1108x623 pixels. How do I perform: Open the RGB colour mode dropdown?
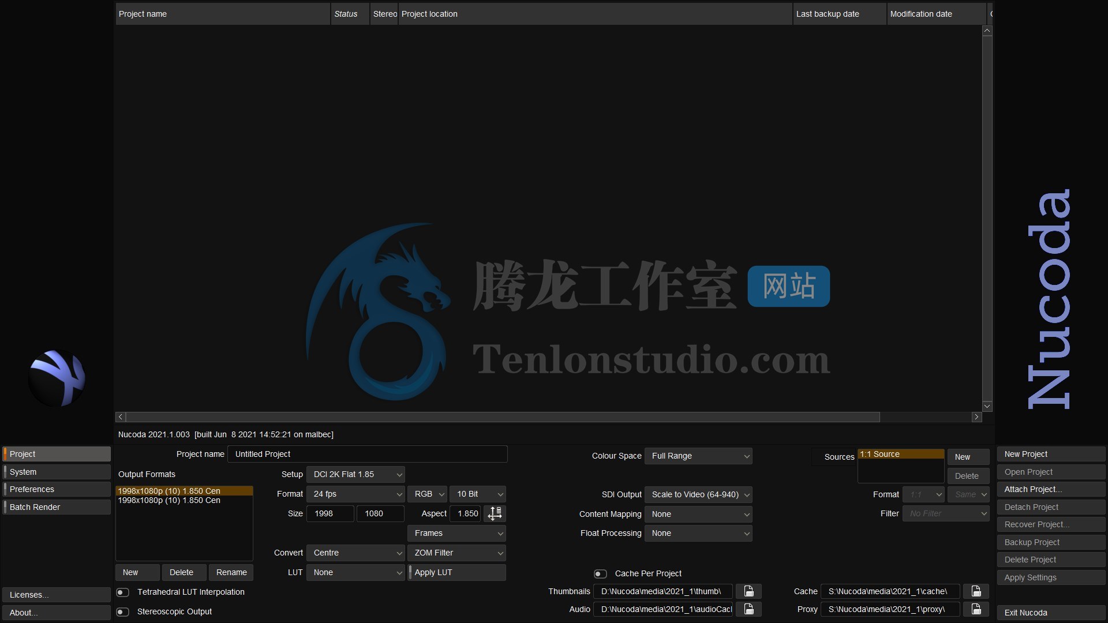[x=427, y=494]
